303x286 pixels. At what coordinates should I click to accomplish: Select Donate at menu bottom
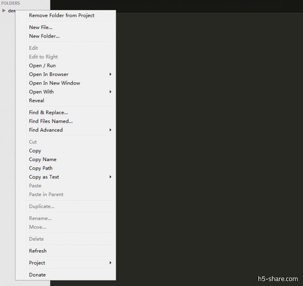click(66, 275)
